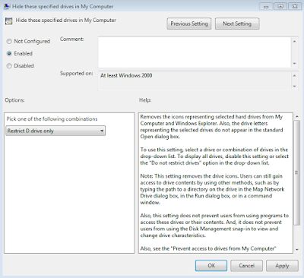Click the Help pane scroll up arrow

(x=297, y=117)
